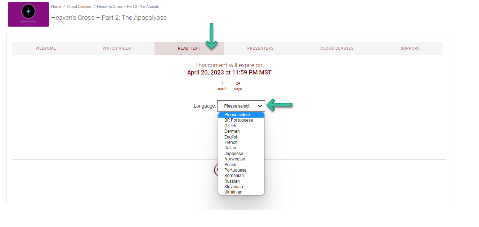Open the Welcome tab
Viewport: 479px width, 227px height.
coord(46,48)
